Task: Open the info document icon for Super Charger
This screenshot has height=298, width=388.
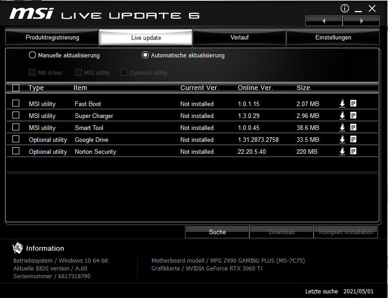Action: (354, 115)
